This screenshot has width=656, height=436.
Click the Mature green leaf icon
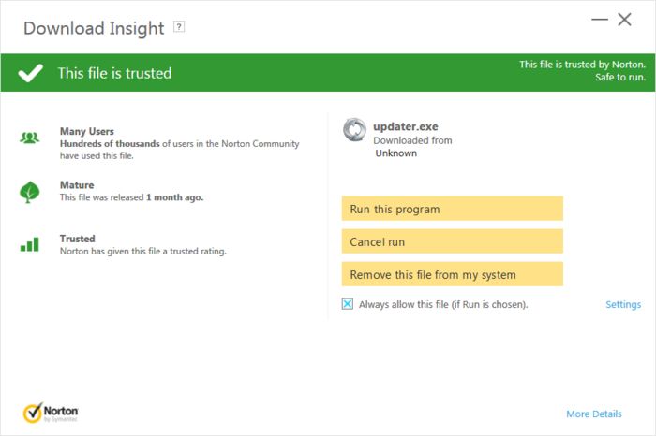pos(30,192)
